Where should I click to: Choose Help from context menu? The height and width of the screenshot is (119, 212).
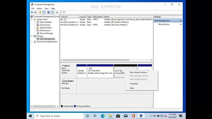point(132,88)
